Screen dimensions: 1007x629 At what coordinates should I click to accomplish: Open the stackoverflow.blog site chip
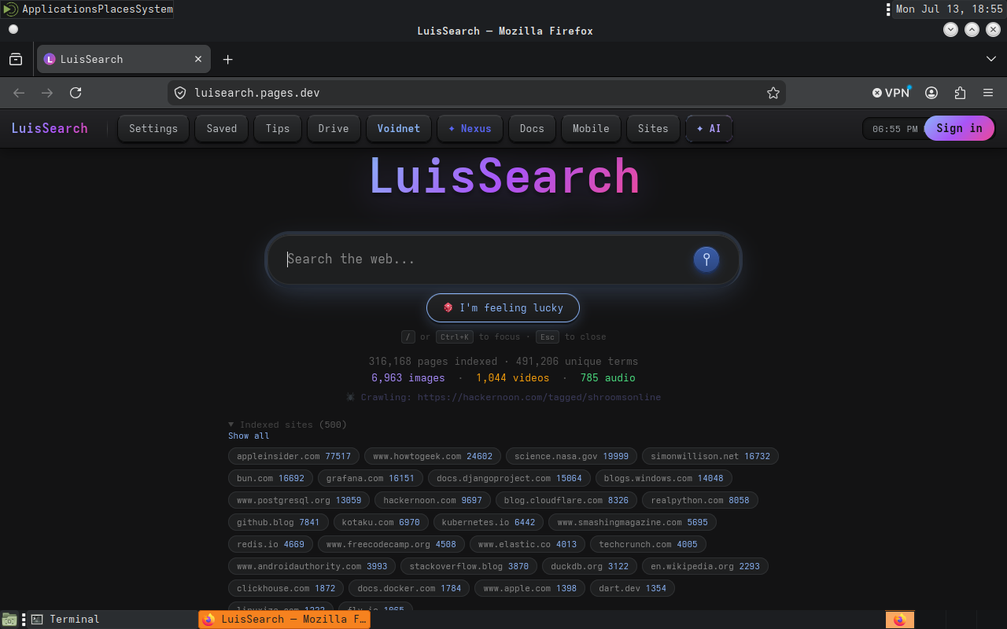[x=469, y=566]
